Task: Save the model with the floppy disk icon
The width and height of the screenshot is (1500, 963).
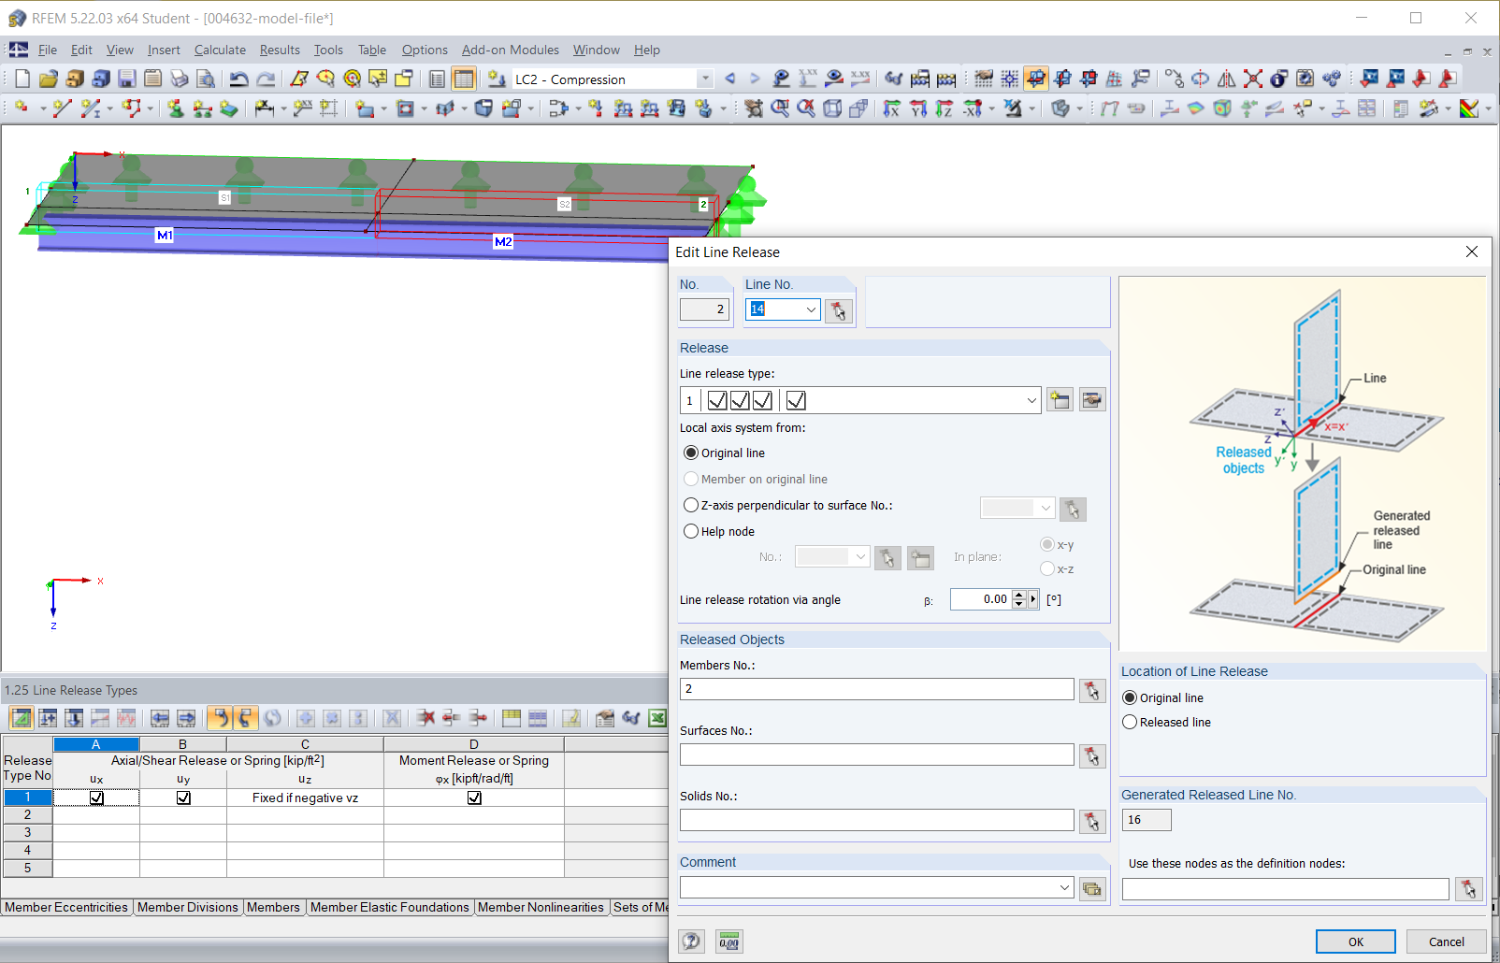Action: [127, 79]
